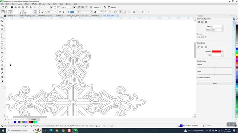Select the Text tool in the toolbox
The image size is (238, 133).
[x=2, y=52]
